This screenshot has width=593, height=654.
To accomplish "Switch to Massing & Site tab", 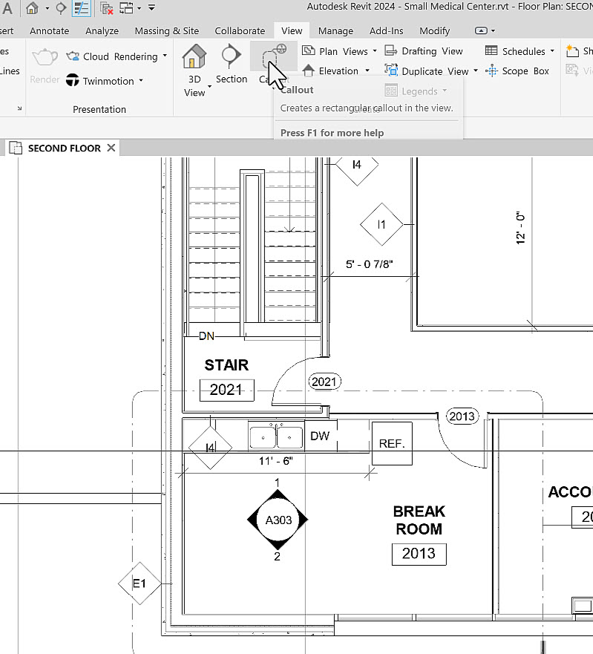I will [167, 31].
